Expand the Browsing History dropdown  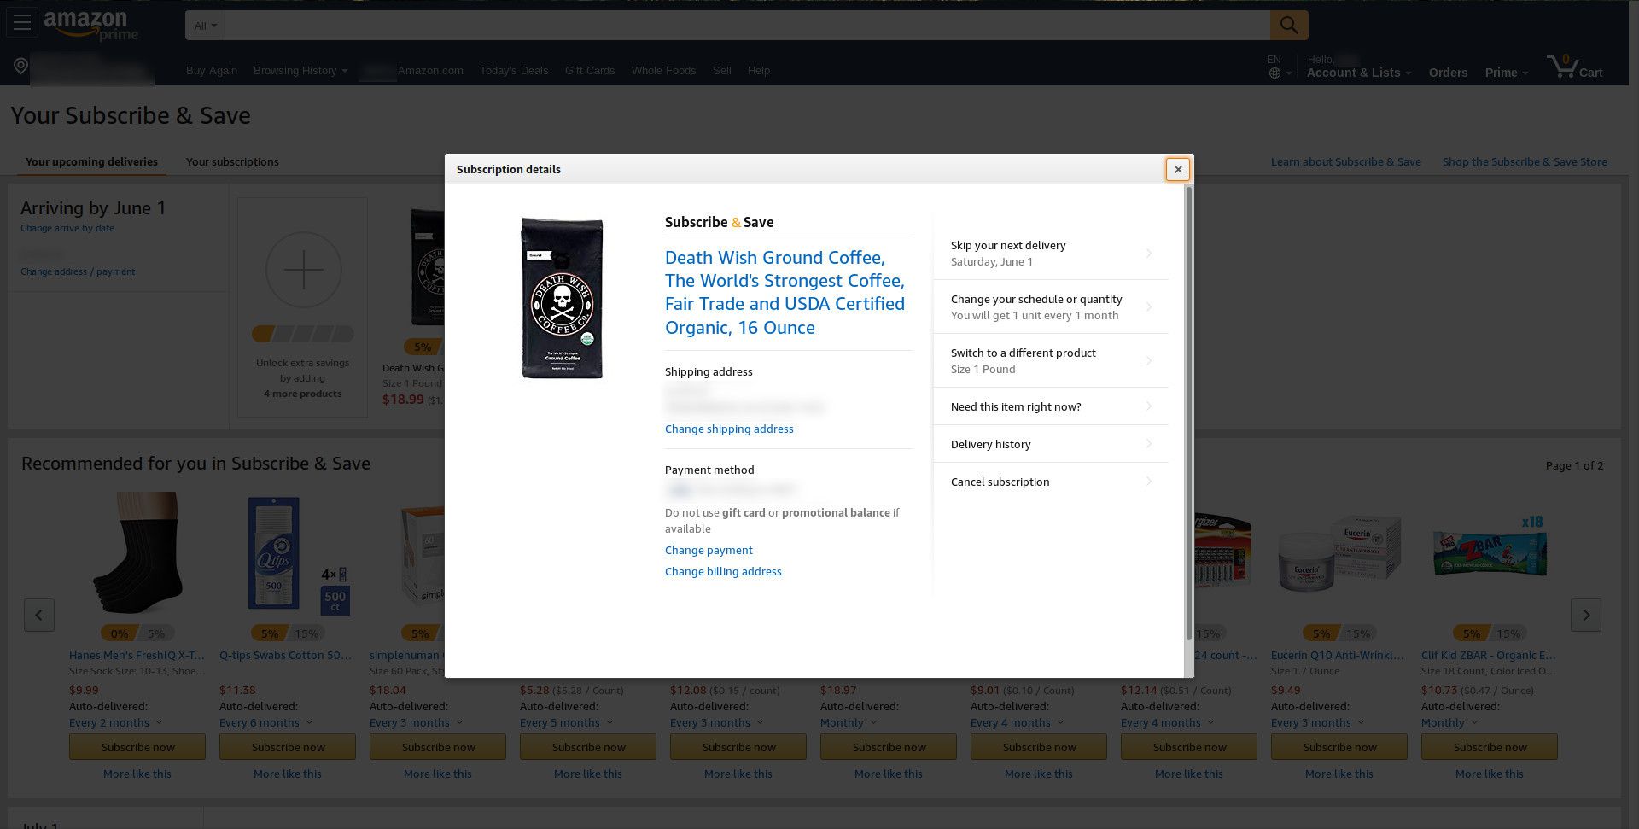point(300,71)
